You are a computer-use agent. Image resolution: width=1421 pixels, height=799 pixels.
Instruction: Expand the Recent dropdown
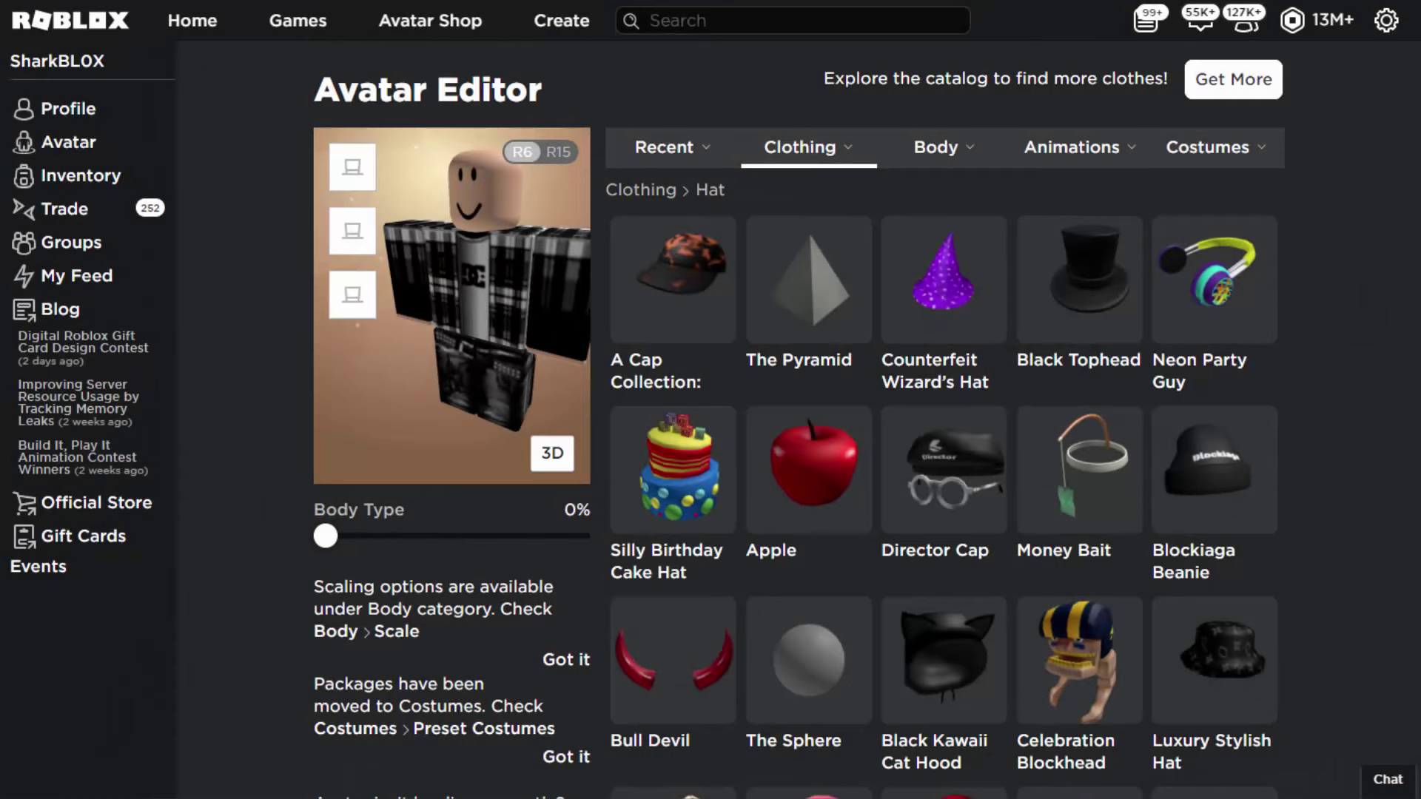672,147
